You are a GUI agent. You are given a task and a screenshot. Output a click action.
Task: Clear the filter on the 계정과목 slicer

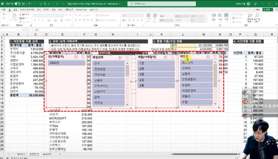click(127, 57)
